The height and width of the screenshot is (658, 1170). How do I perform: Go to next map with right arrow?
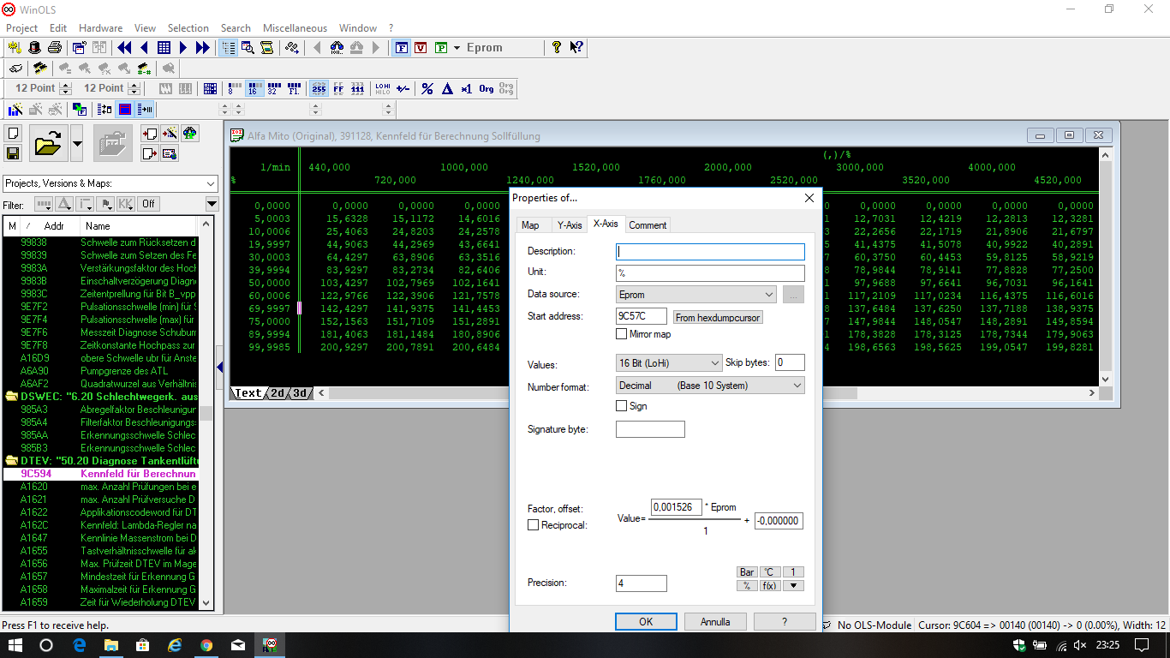tap(183, 48)
